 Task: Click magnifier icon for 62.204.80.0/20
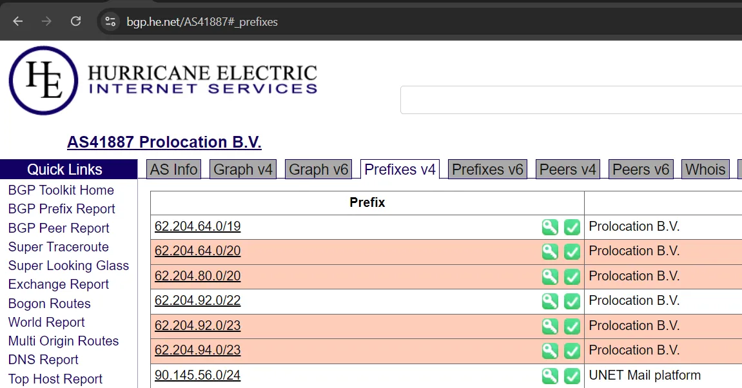click(550, 276)
